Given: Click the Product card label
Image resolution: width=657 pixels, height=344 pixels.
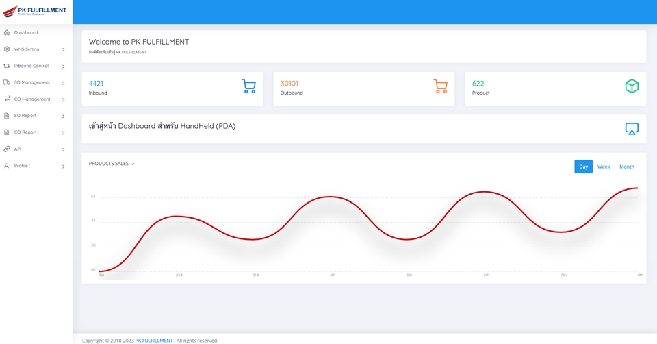Looking at the screenshot, I should click(480, 93).
